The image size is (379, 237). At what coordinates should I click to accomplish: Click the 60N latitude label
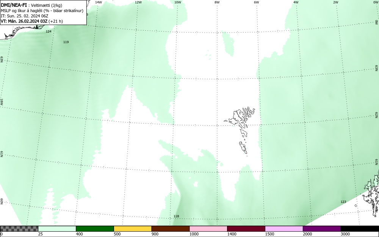pos(2,201)
